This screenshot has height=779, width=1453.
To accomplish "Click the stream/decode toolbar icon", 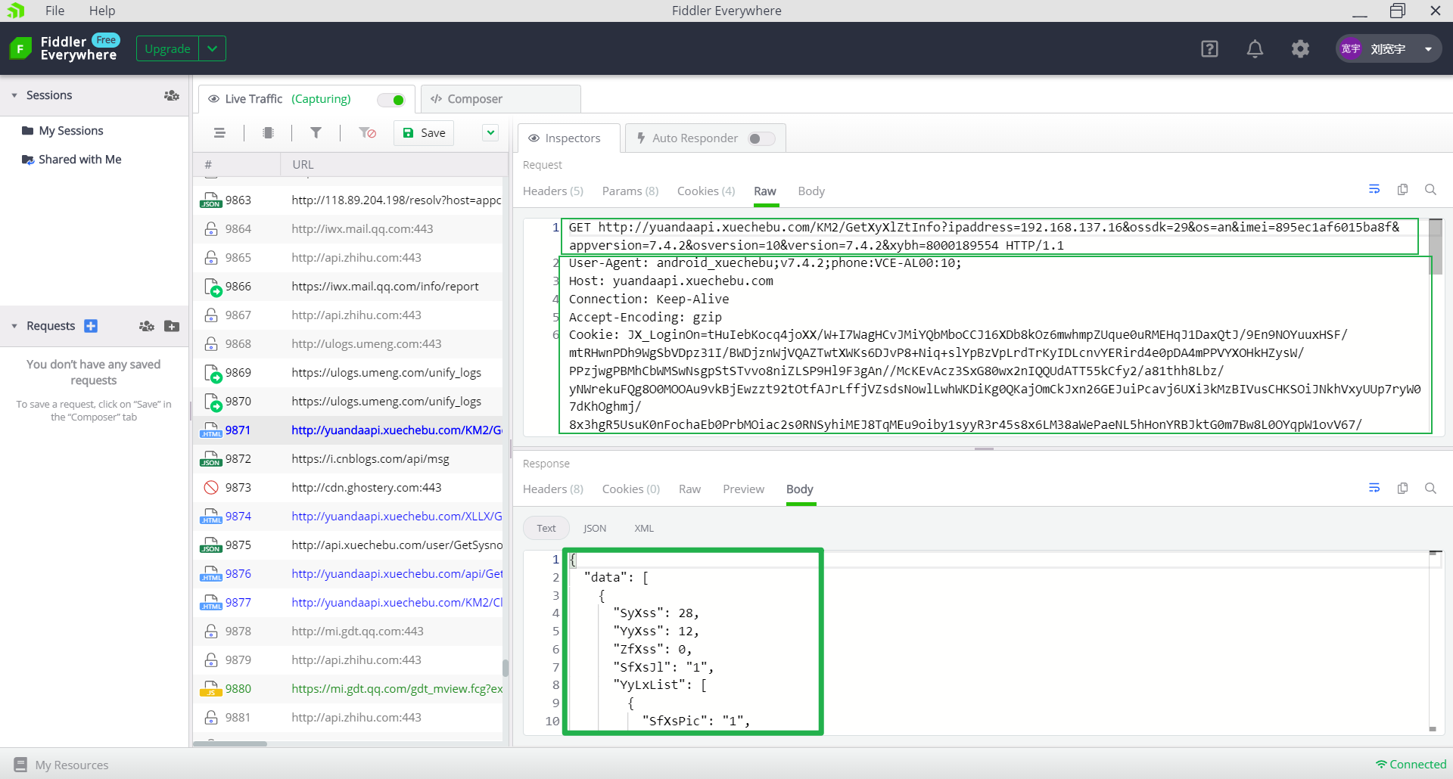I will pyautogui.click(x=268, y=133).
